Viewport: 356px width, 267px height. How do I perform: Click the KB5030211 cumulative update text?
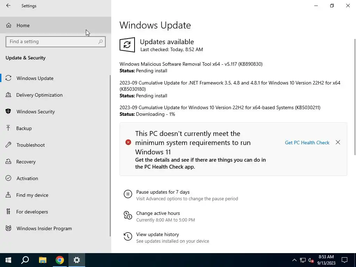coord(220,107)
